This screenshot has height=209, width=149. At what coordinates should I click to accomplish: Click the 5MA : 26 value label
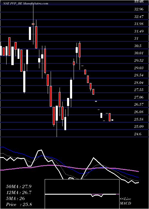click(x=15, y=199)
